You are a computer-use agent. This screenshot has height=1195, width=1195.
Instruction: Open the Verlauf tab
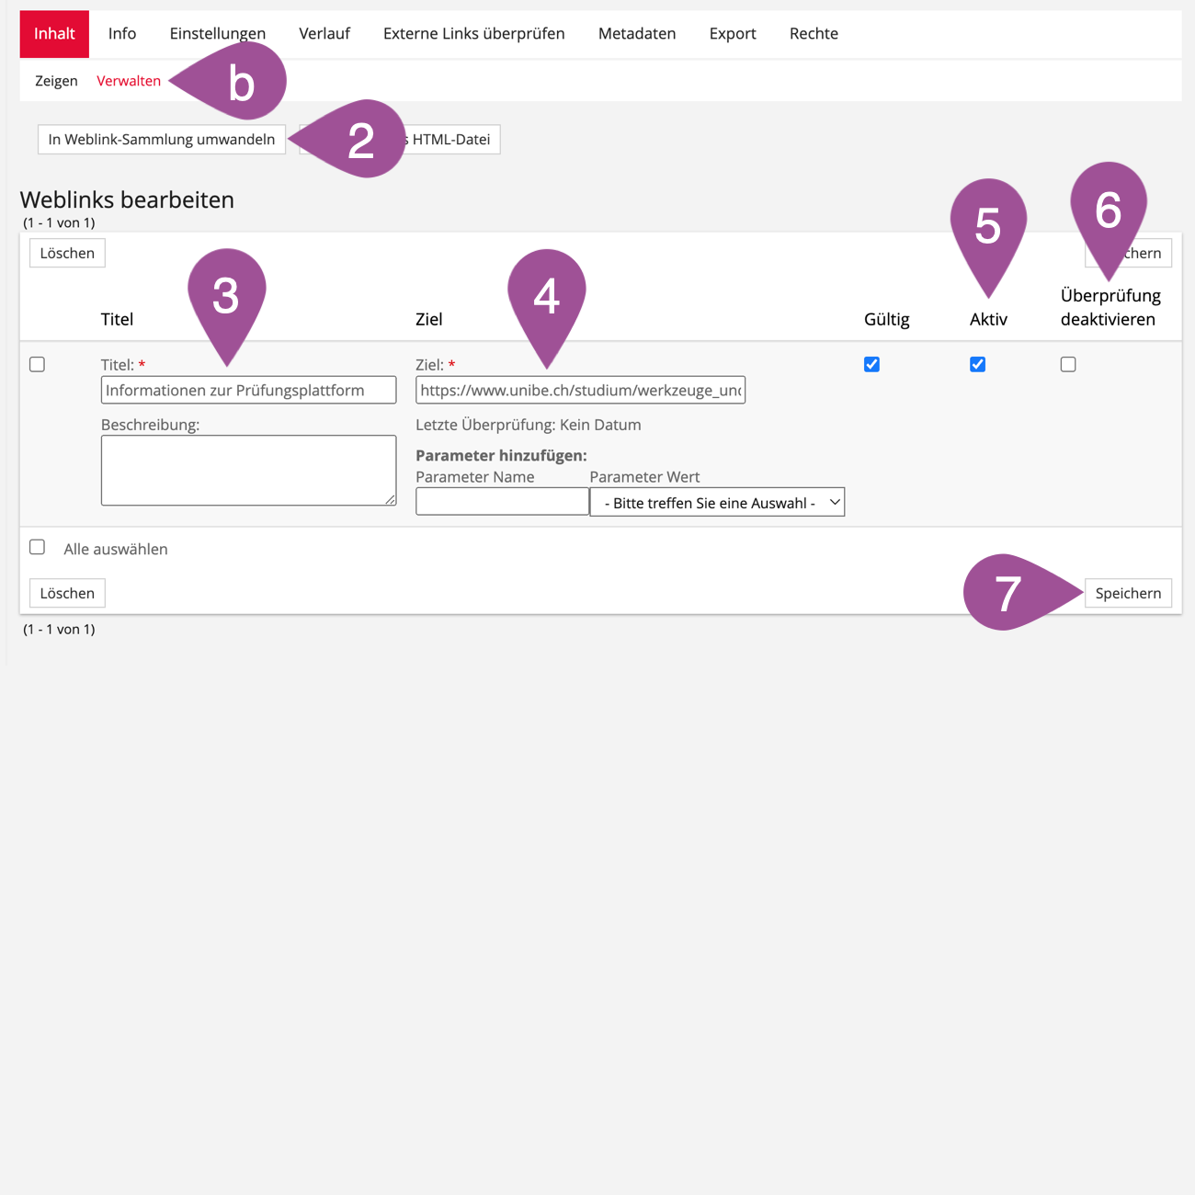324,34
